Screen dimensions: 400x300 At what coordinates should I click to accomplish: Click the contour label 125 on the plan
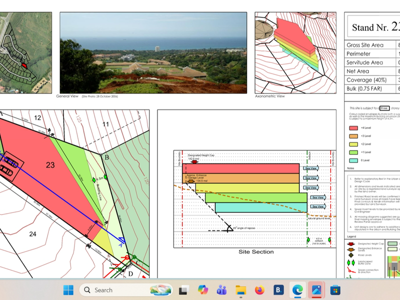pyautogui.click(x=78, y=119)
